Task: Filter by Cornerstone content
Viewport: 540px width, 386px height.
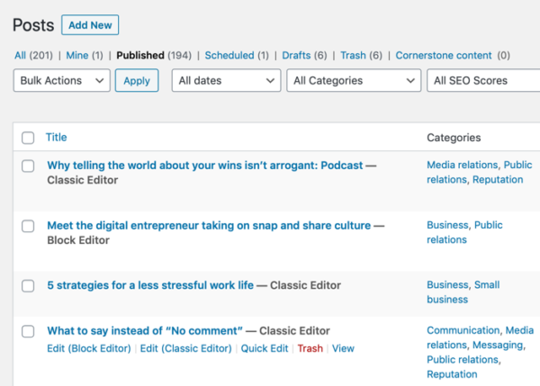Action: click(x=444, y=56)
